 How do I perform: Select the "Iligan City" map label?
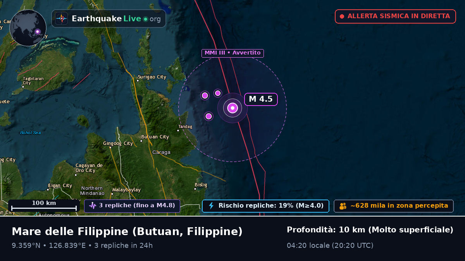[60, 186]
